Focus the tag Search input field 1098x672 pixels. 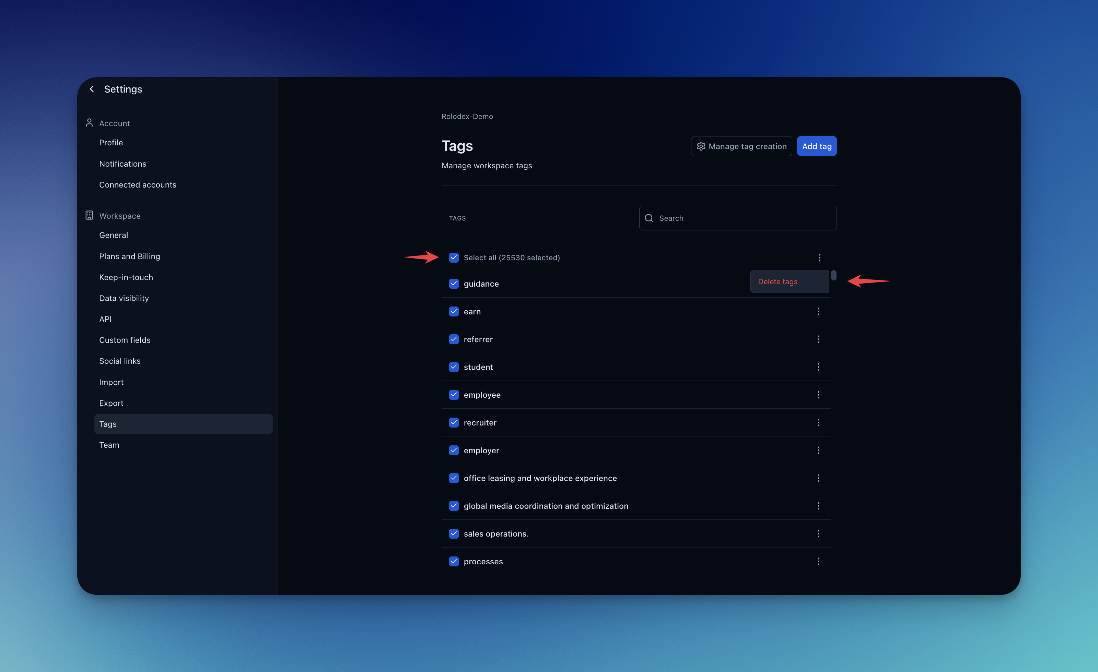(x=744, y=218)
